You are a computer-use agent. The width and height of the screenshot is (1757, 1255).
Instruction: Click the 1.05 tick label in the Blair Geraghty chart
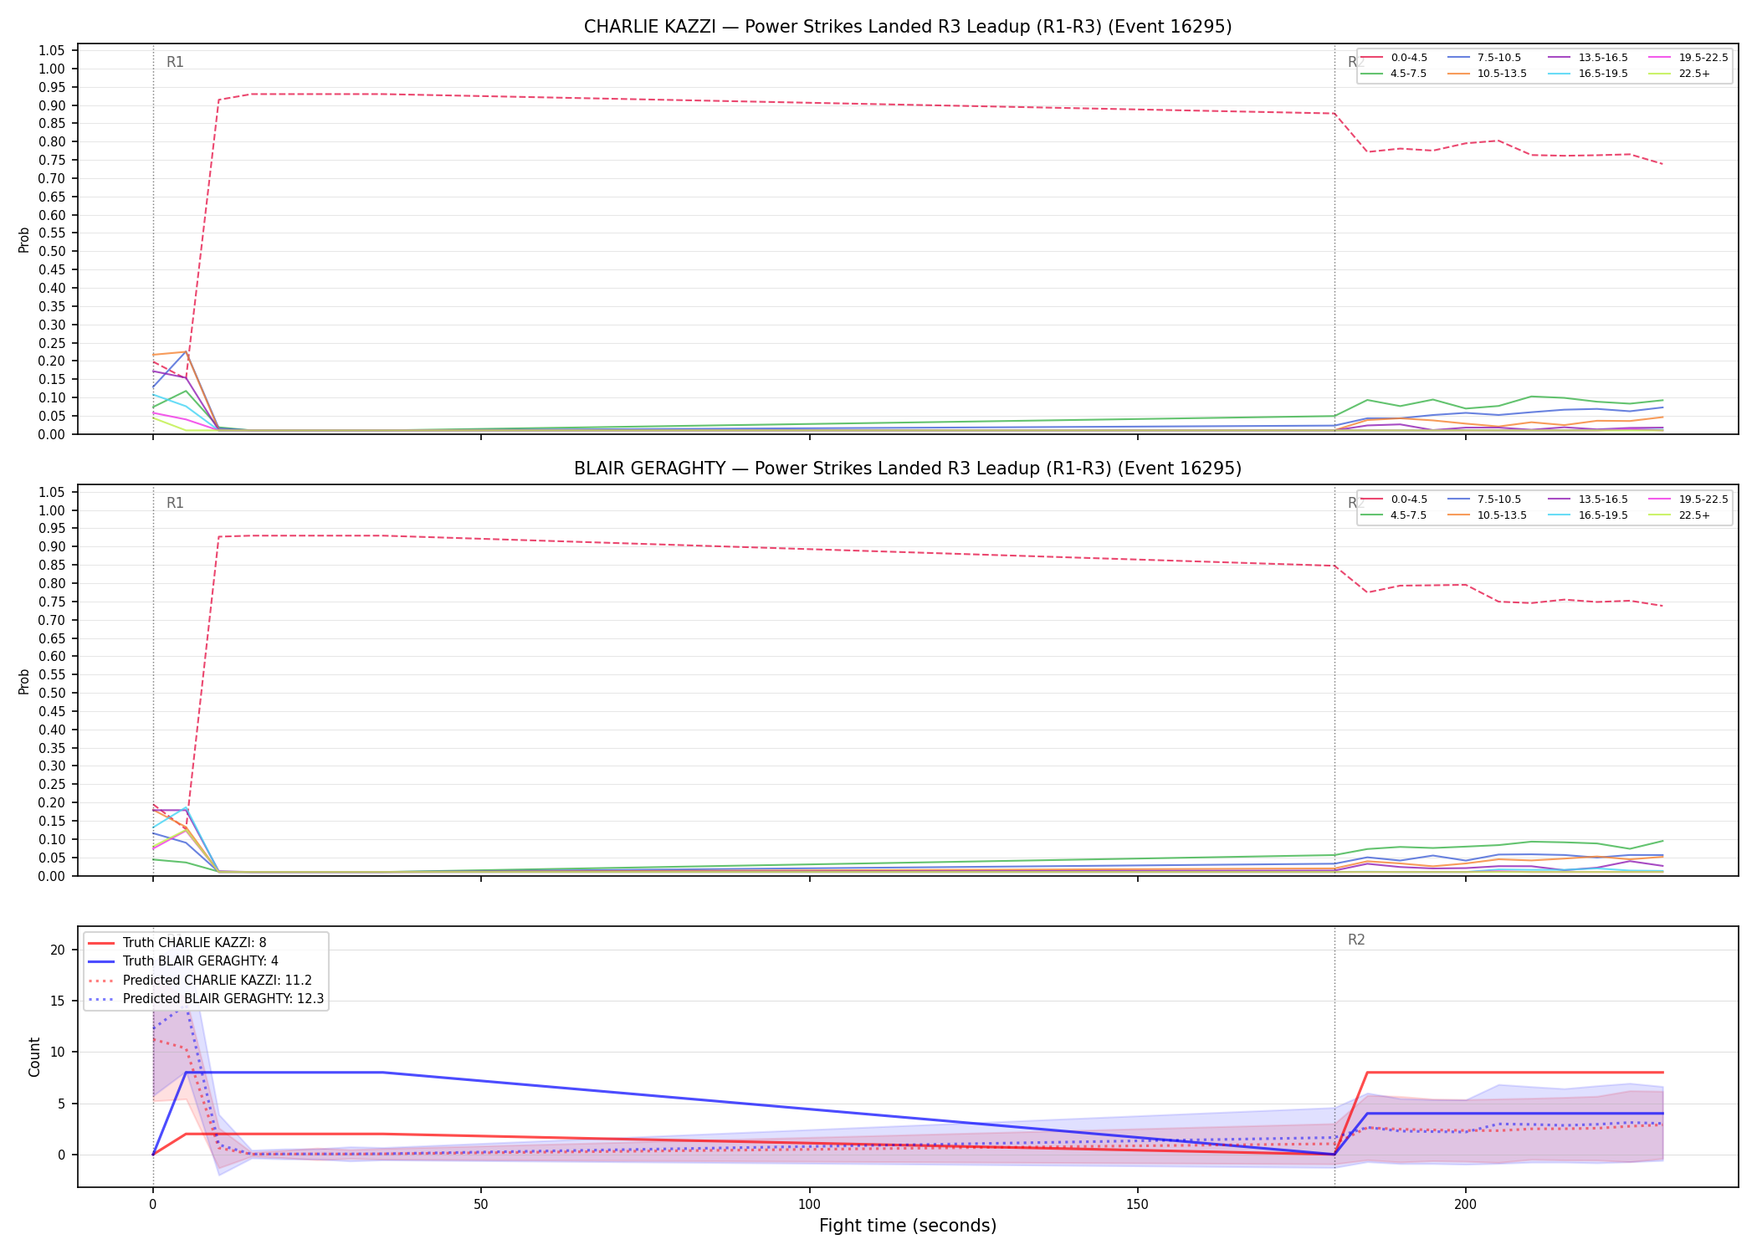(52, 492)
